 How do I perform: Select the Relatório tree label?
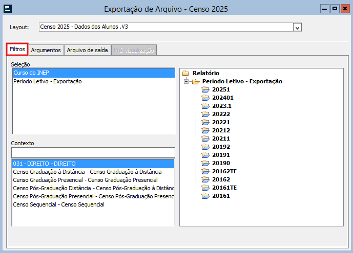click(206, 73)
